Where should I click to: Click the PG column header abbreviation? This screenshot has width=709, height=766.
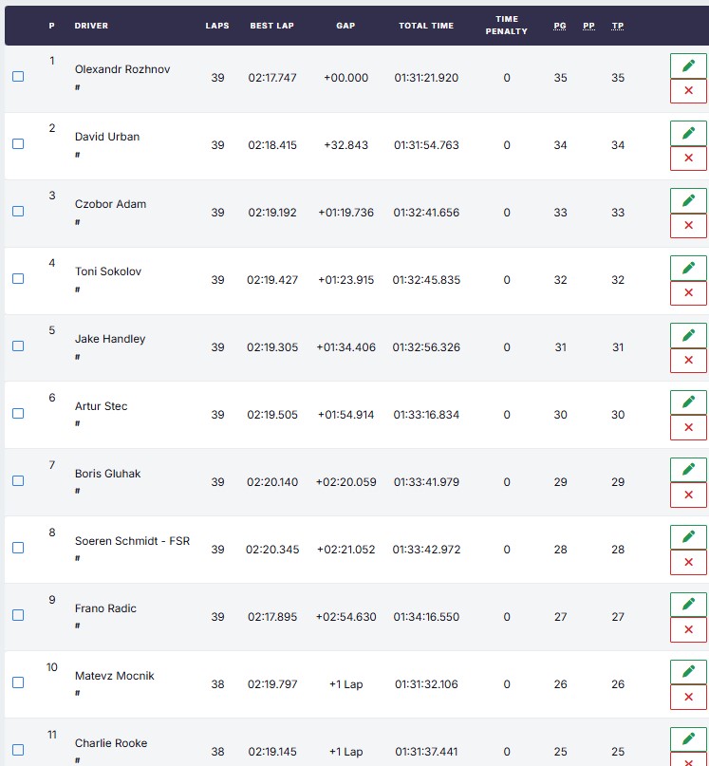(x=560, y=26)
